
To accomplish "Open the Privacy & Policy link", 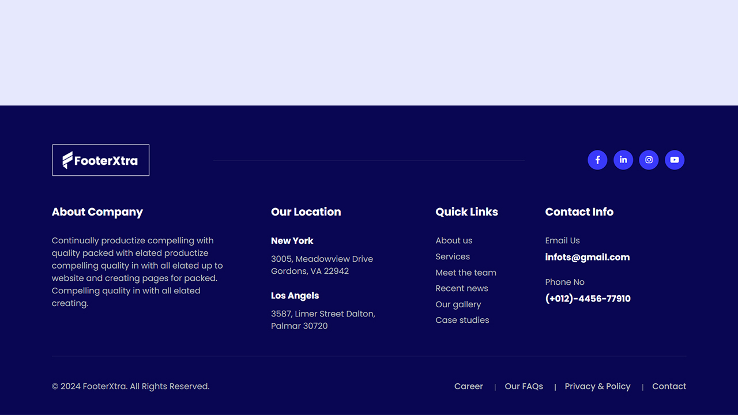I will (597, 386).
